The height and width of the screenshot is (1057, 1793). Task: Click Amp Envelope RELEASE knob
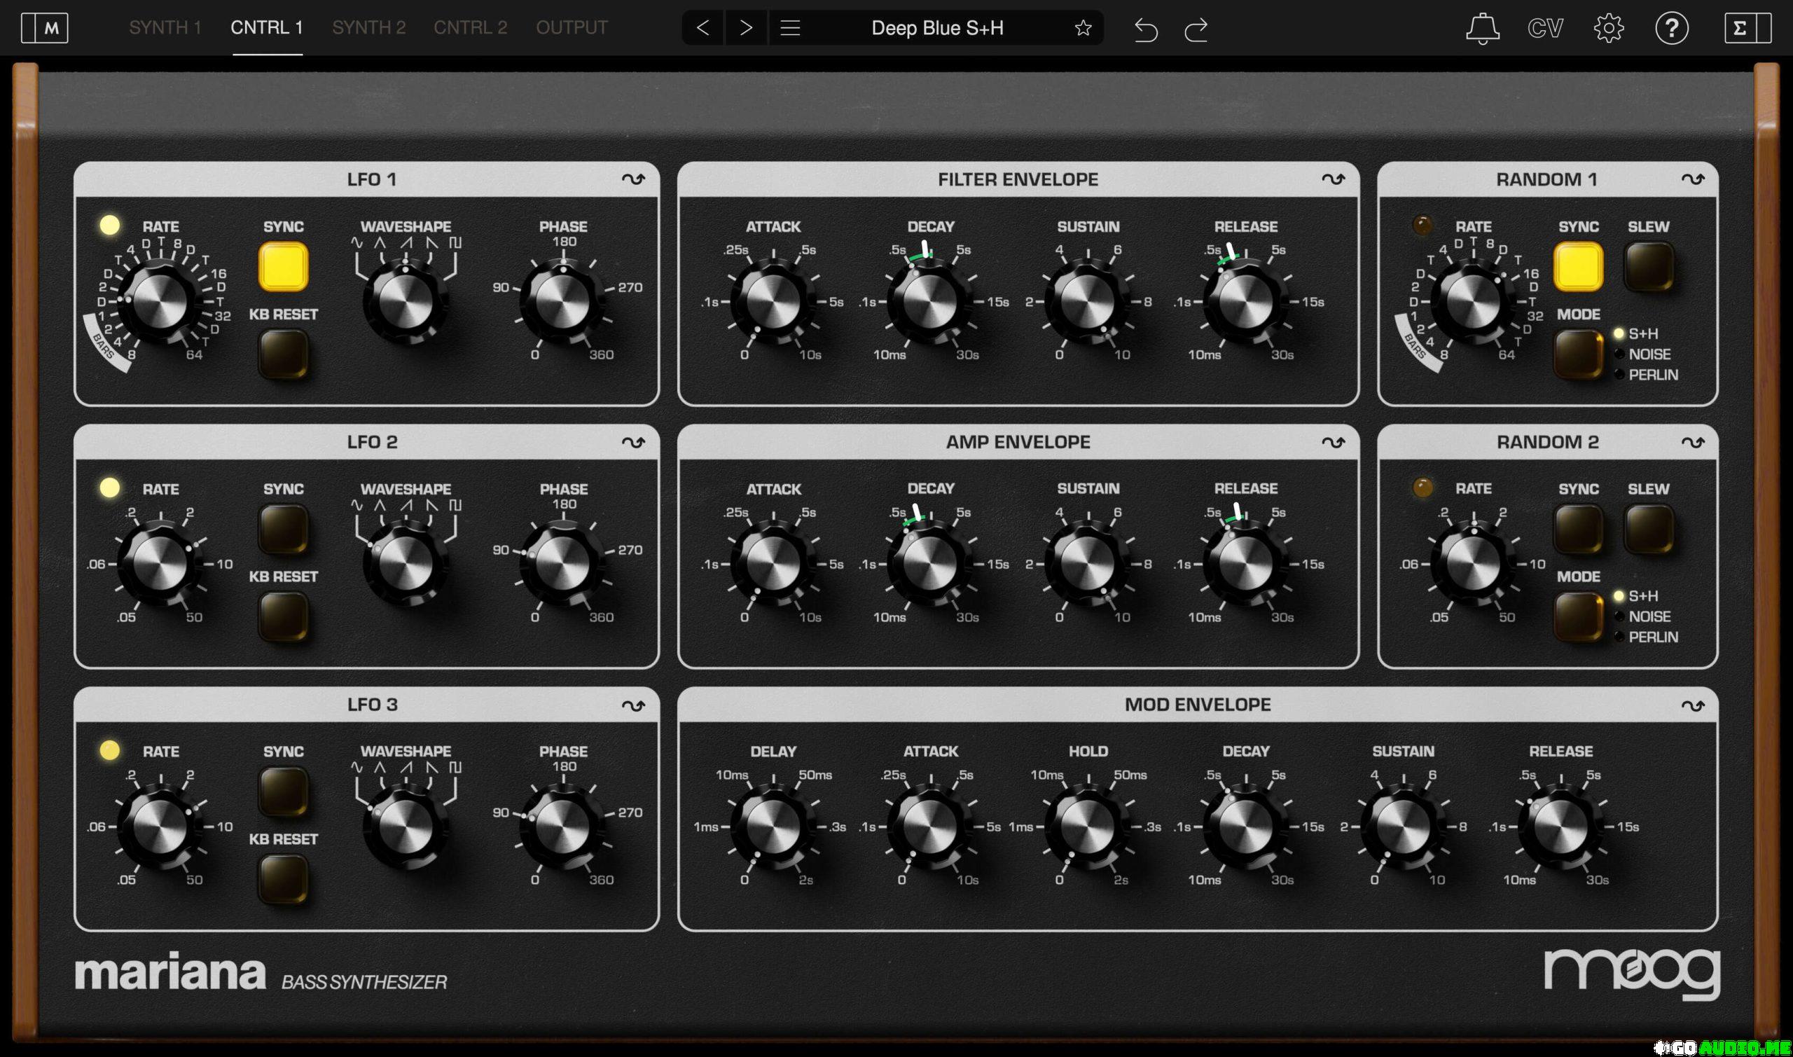(1245, 563)
